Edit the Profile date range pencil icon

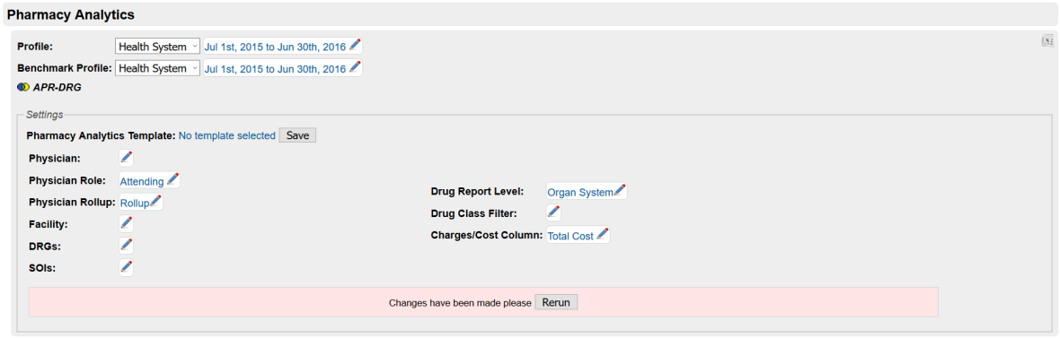(355, 46)
